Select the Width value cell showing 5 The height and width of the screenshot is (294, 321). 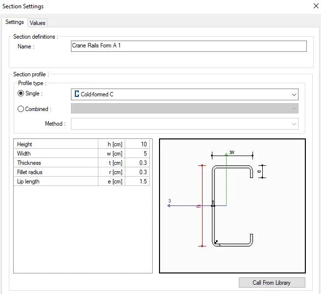(138, 154)
